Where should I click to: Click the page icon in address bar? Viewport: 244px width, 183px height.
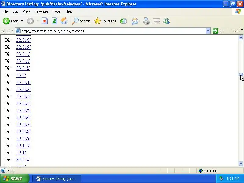tap(18, 31)
